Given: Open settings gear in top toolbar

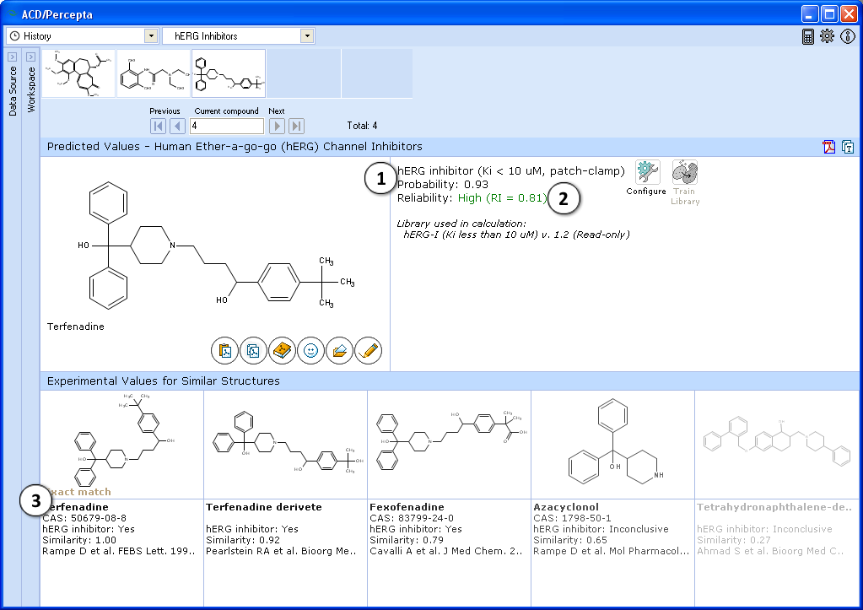Looking at the screenshot, I should pos(827,35).
